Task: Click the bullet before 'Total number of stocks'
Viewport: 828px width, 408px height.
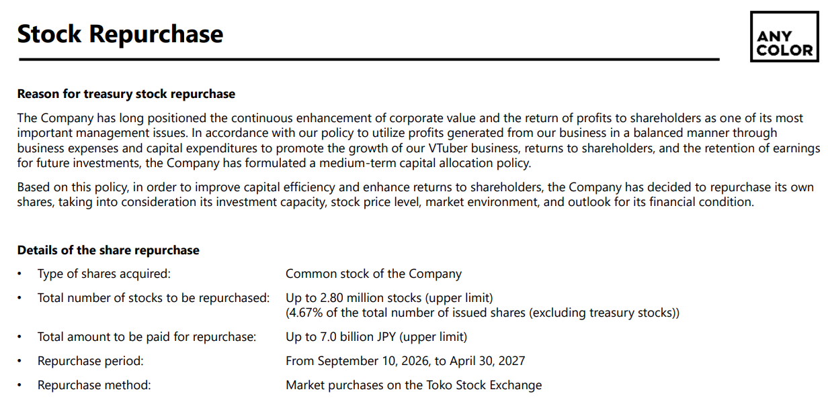Action: 20,298
